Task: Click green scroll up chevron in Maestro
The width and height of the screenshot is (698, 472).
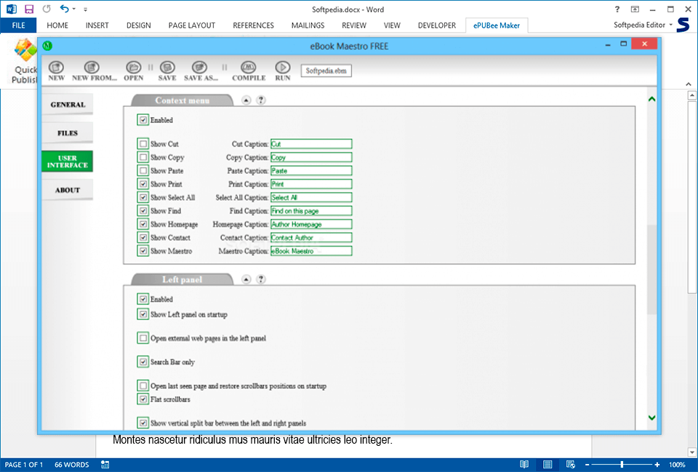Action: click(651, 99)
